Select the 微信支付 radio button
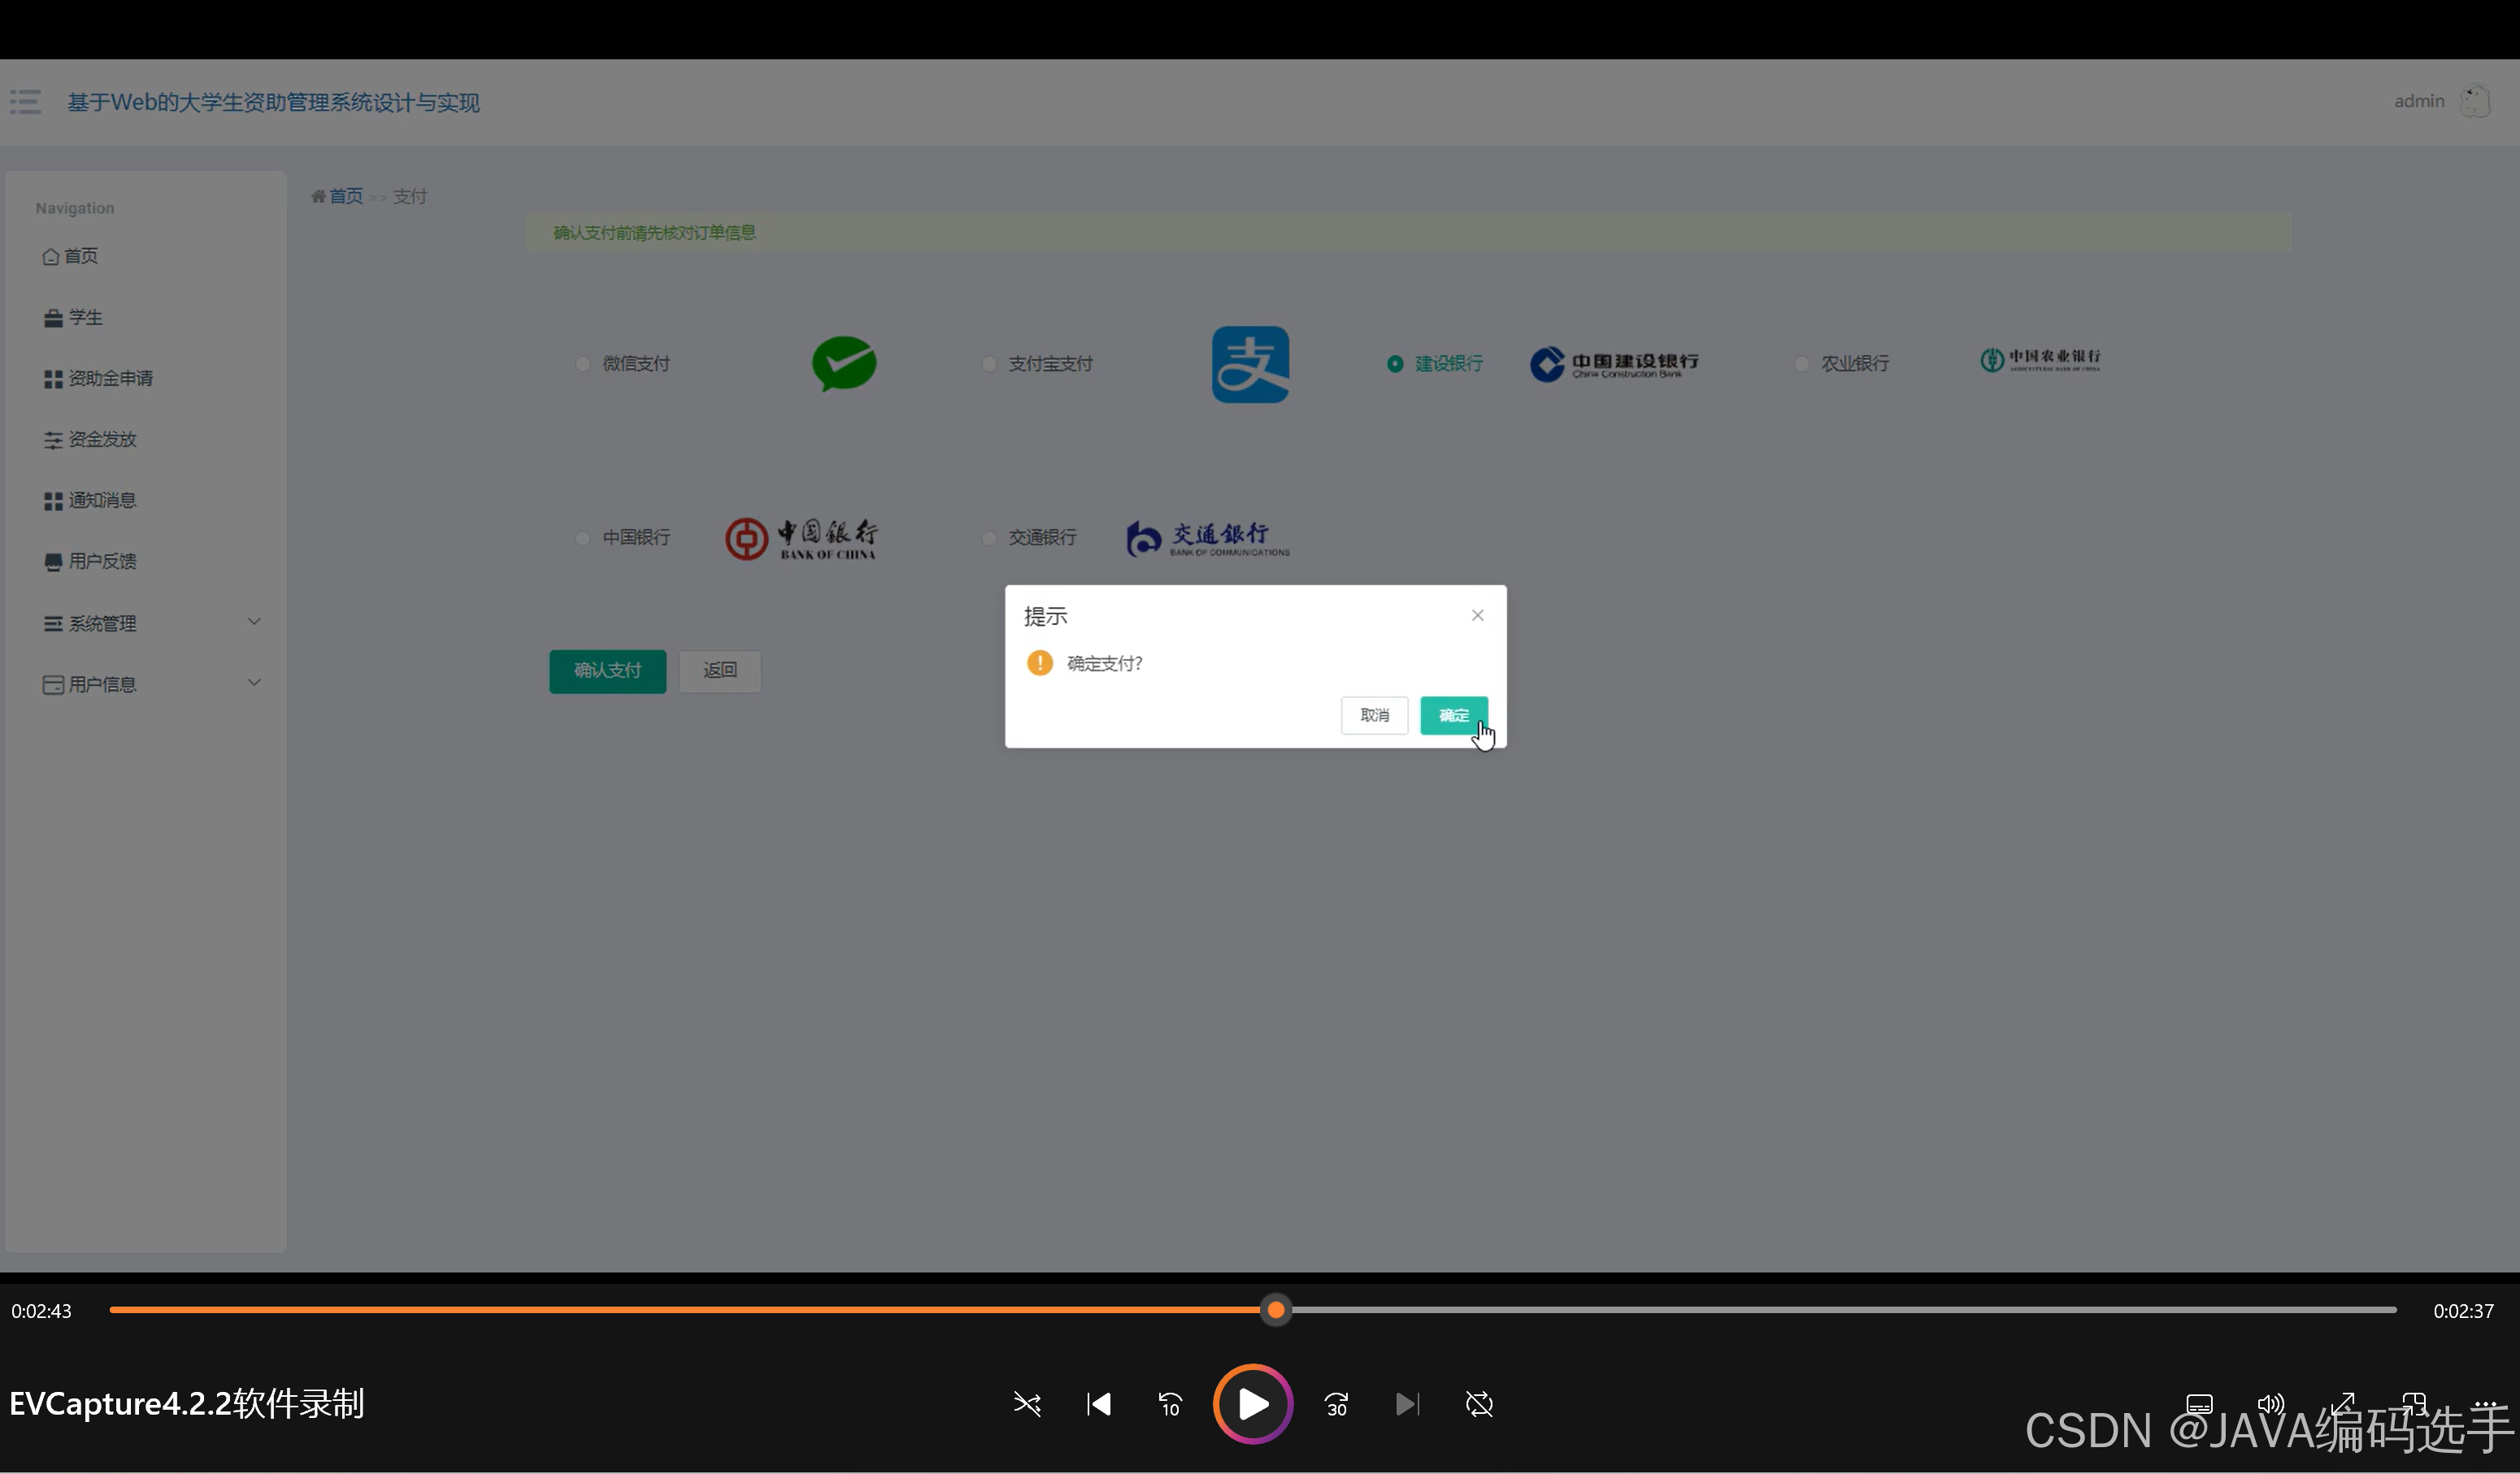The image size is (2520, 1474). (x=582, y=364)
